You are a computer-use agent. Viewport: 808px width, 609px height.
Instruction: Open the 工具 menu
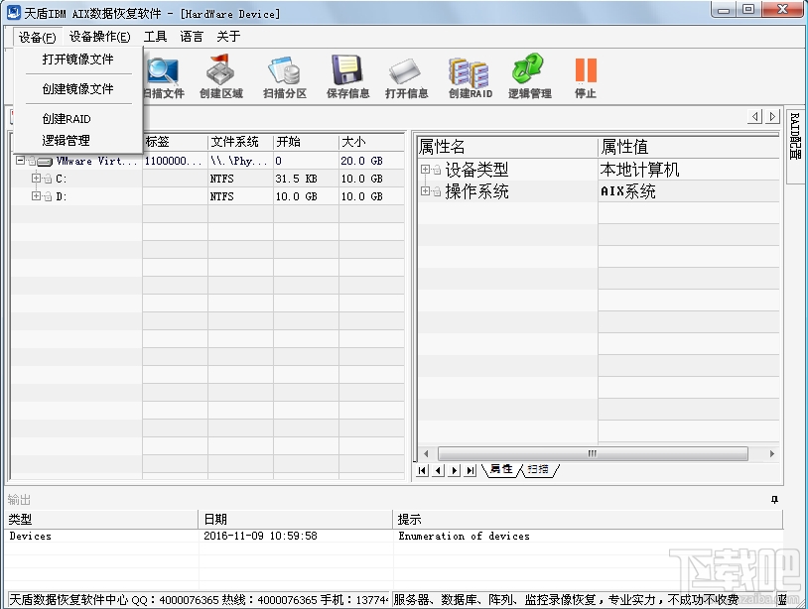(x=155, y=37)
